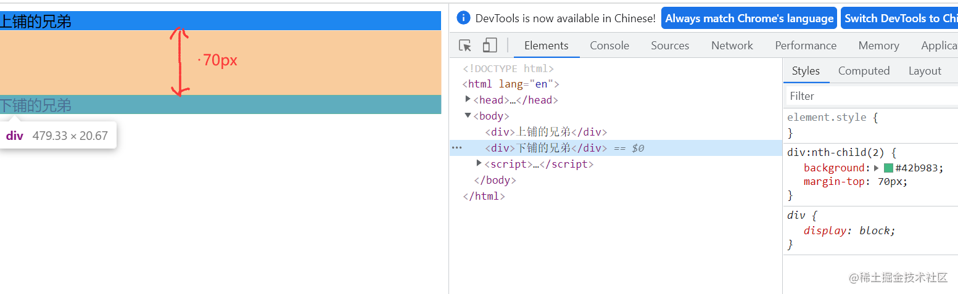
Task: Activate the inspect element picker icon
Action: click(x=466, y=46)
